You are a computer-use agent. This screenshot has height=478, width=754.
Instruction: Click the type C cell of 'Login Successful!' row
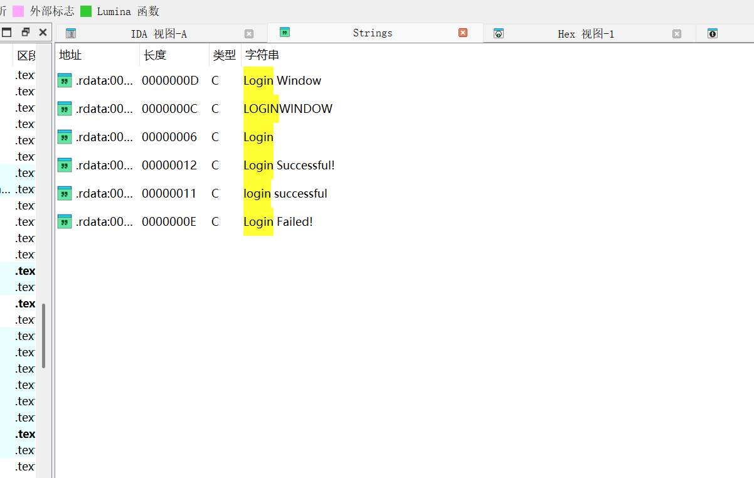point(215,165)
